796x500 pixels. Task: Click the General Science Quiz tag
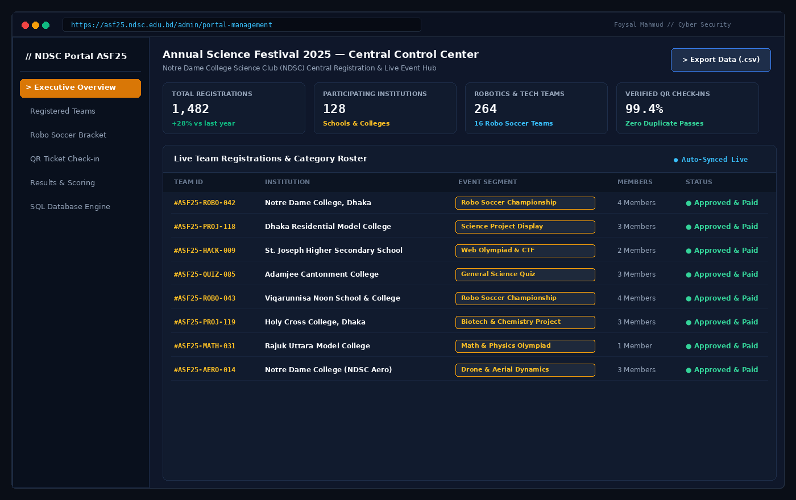pyautogui.click(x=525, y=274)
